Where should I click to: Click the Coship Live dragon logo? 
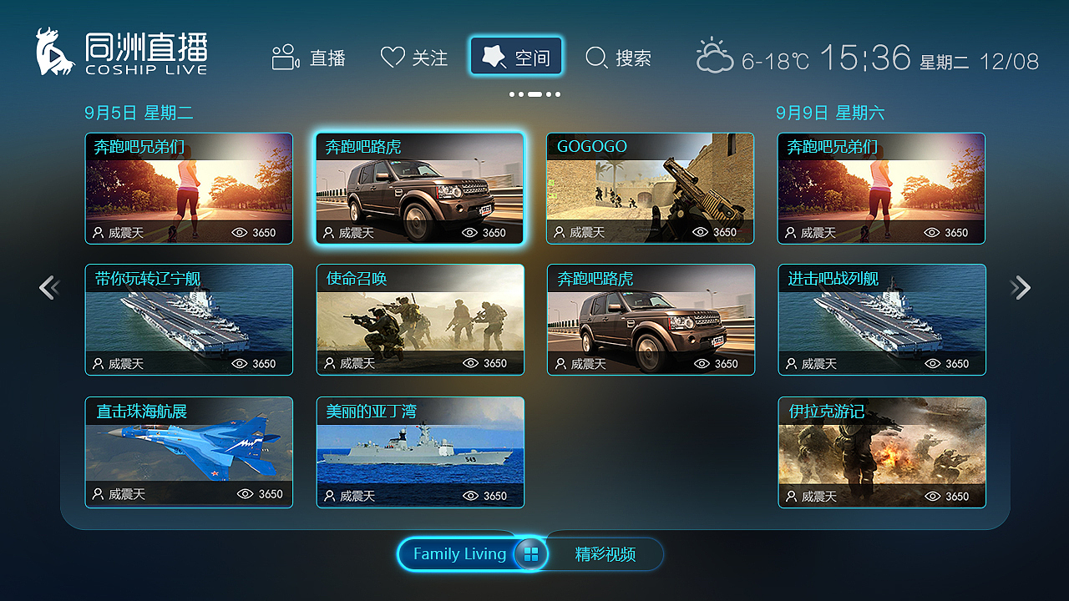pyautogui.click(x=55, y=52)
